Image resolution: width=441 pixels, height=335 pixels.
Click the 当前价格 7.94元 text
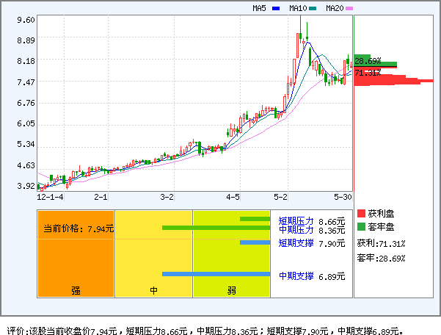click(76, 228)
